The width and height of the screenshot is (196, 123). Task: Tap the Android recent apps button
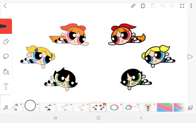(56, 118)
